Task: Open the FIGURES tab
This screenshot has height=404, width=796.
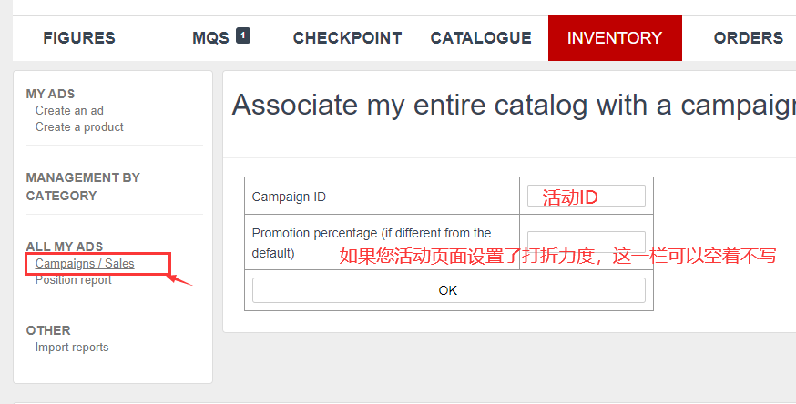Action: pyautogui.click(x=79, y=38)
